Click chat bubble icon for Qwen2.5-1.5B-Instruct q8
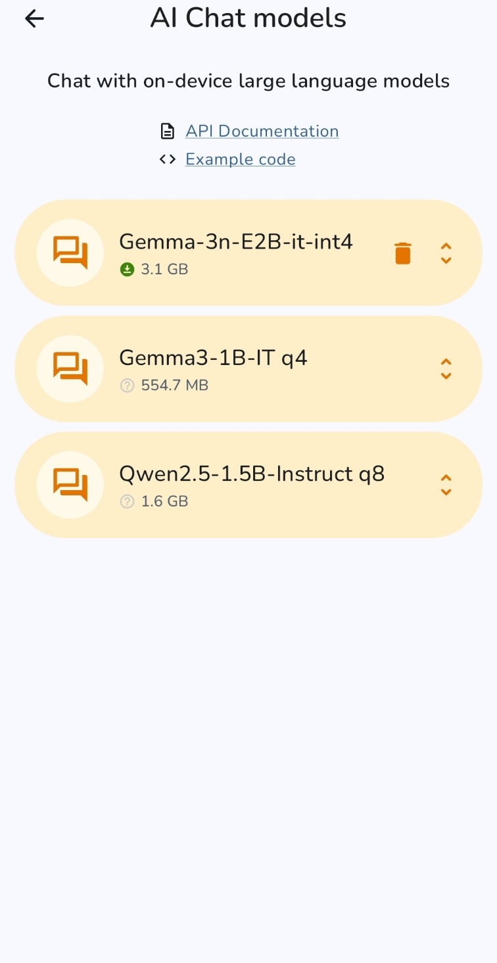 pos(70,485)
